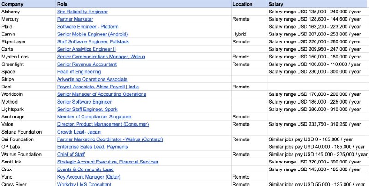The width and height of the screenshot is (369, 186).
Task: Open Head of Engineering role link
Action: click(78, 72)
